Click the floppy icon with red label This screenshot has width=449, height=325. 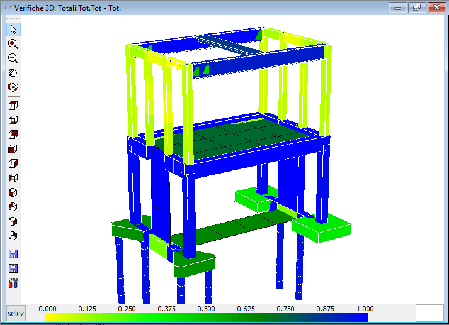click(13, 268)
